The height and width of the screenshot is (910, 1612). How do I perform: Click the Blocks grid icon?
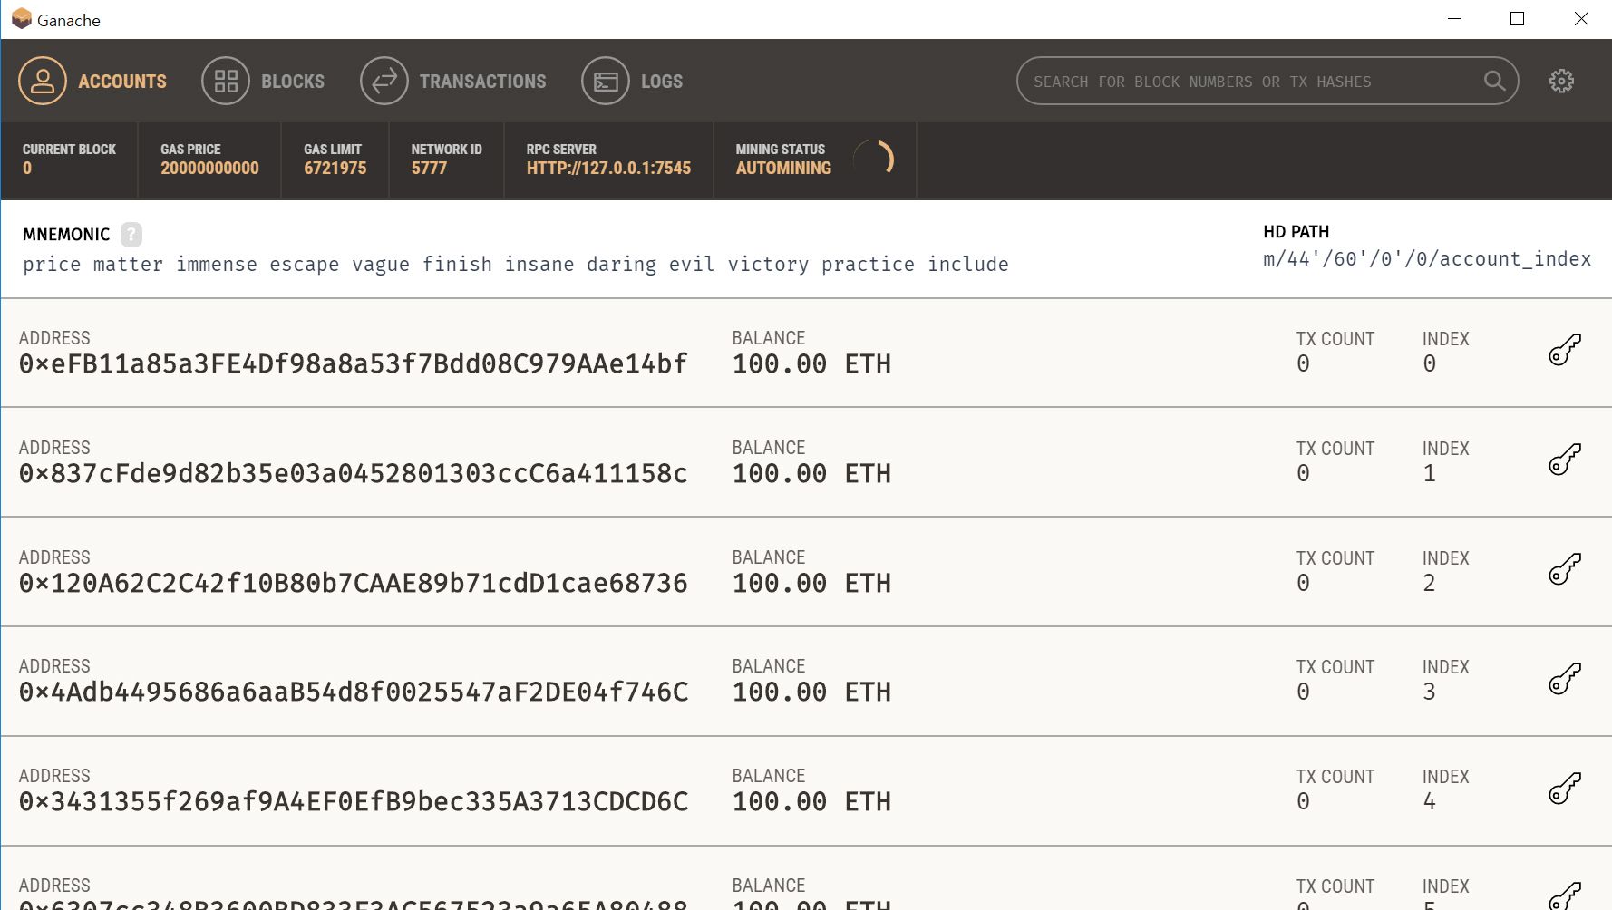pyautogui.click(x=226, y=82)
